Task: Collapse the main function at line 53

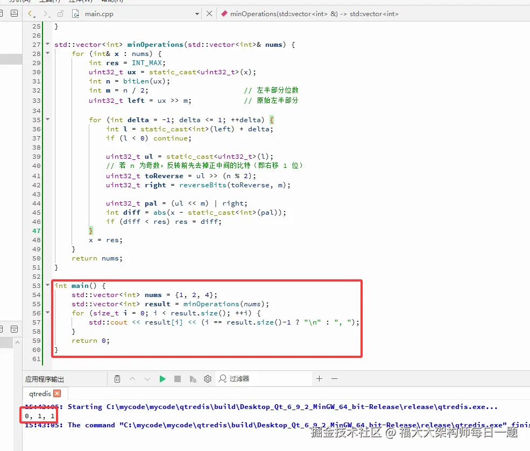Action: click(48, 285)
